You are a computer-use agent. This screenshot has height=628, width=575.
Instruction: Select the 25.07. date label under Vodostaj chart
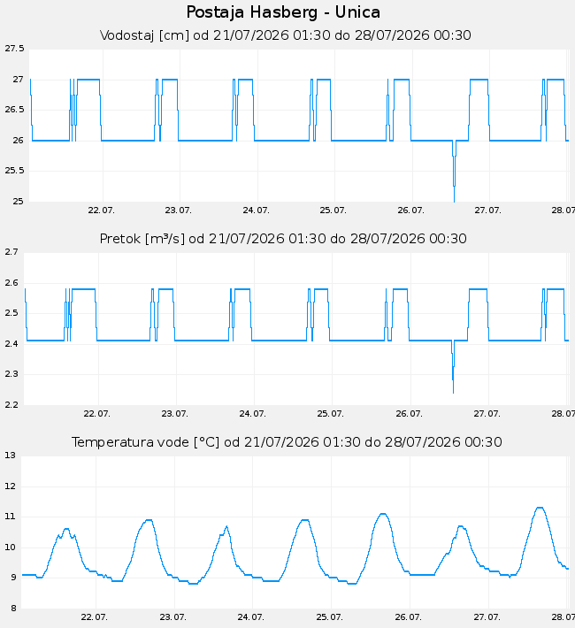point(333,211)
